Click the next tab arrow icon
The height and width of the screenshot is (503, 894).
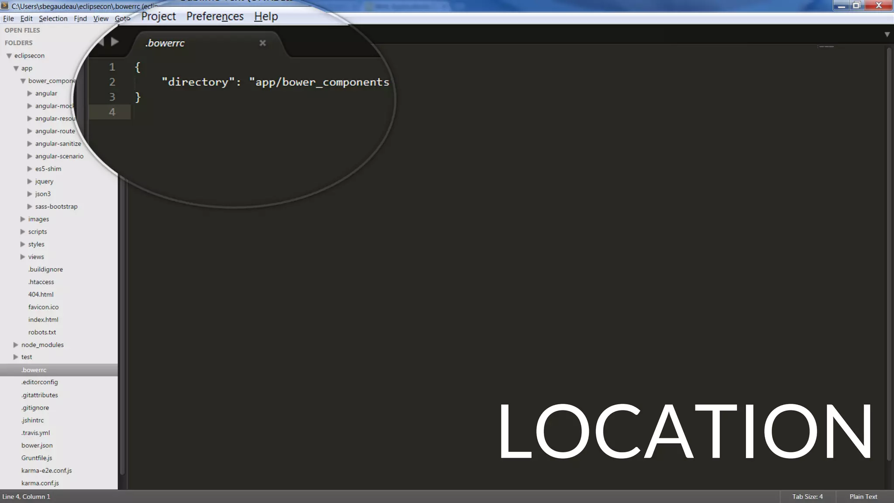click(x=114, y=42)
